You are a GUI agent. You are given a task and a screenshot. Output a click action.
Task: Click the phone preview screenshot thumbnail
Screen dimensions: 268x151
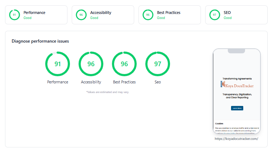[x=237, y=91]
